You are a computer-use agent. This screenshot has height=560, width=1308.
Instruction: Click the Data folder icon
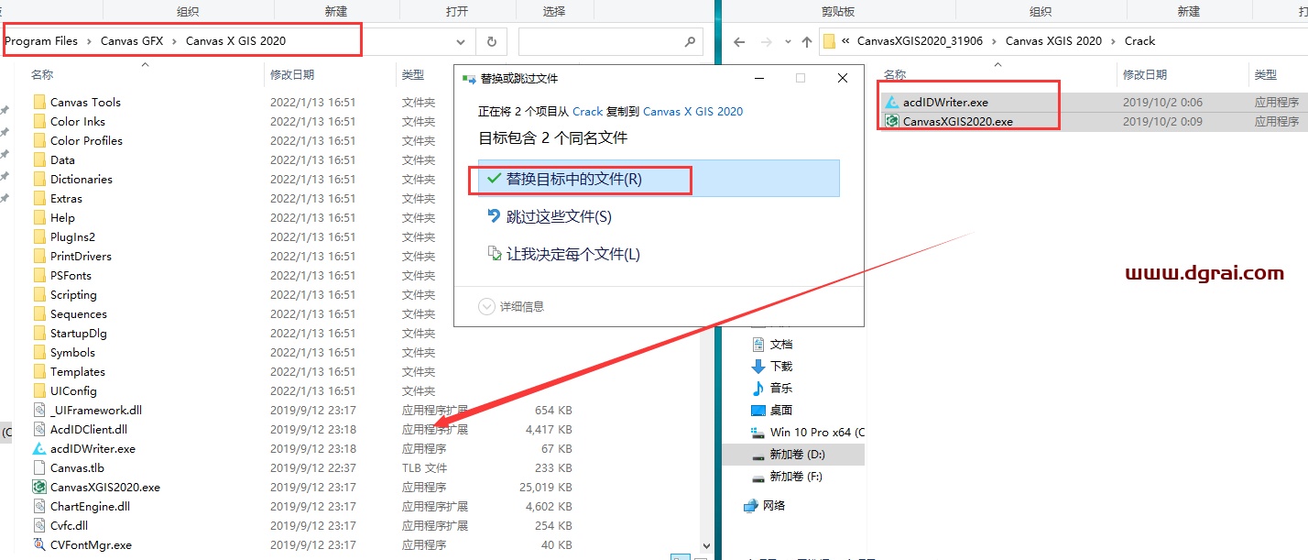[x=39, y=159]
